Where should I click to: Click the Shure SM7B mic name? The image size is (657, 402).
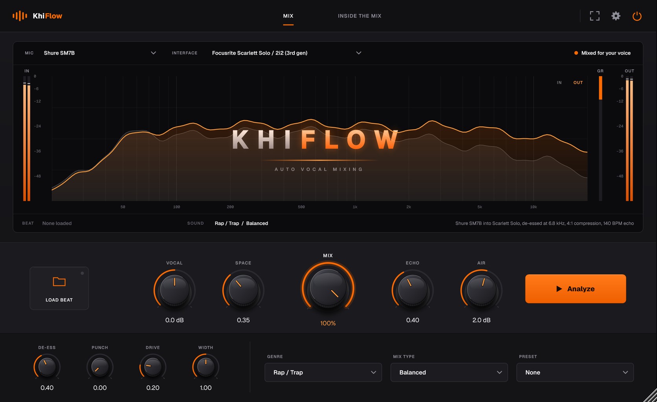click(x=59, y=53)
